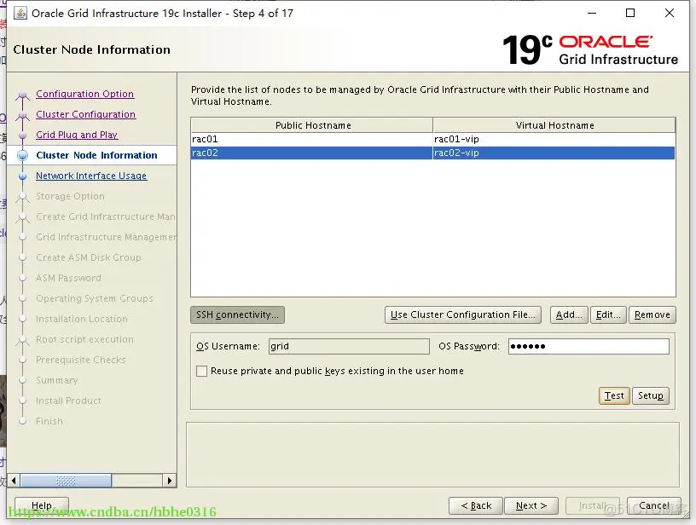Open the Configuration Option step link

[x=84, y=94]
